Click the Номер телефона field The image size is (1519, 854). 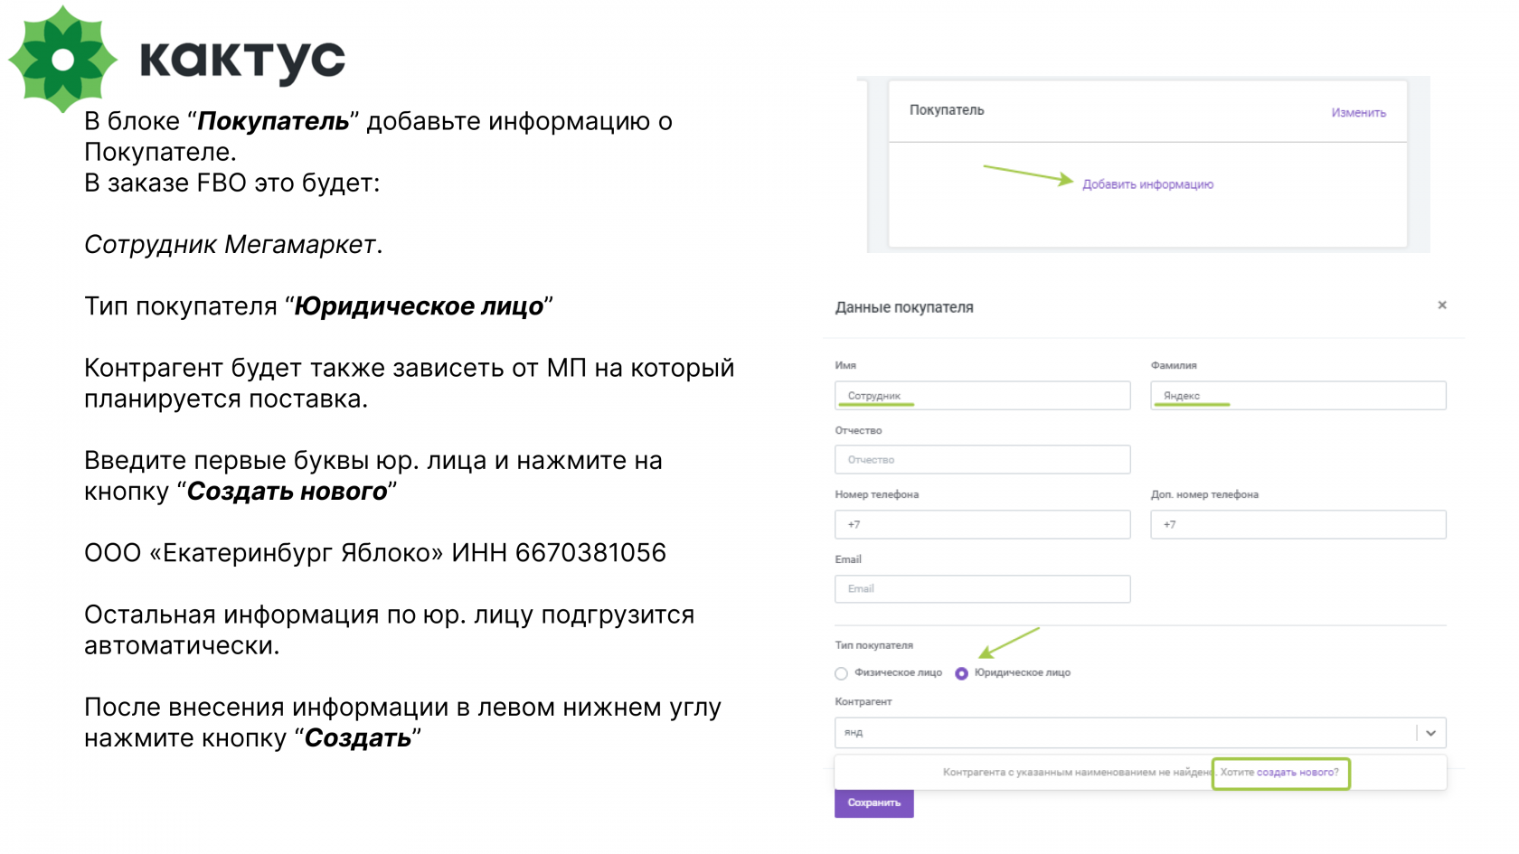(983, 525)
